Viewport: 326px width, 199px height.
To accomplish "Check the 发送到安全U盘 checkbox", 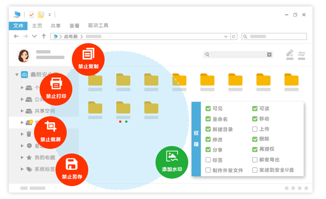I will pos(255,170).
